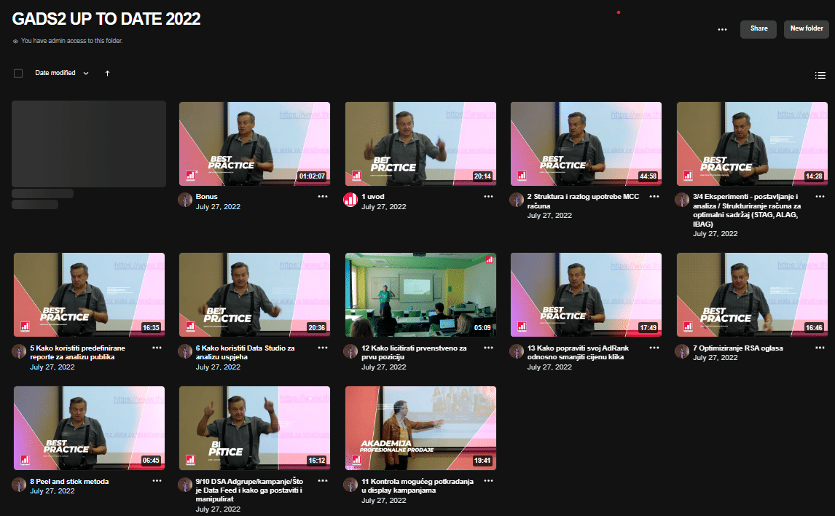Viewport: 835px width, 516px height.
Task: Open more options for Bonus video
Action: (323, 197)
